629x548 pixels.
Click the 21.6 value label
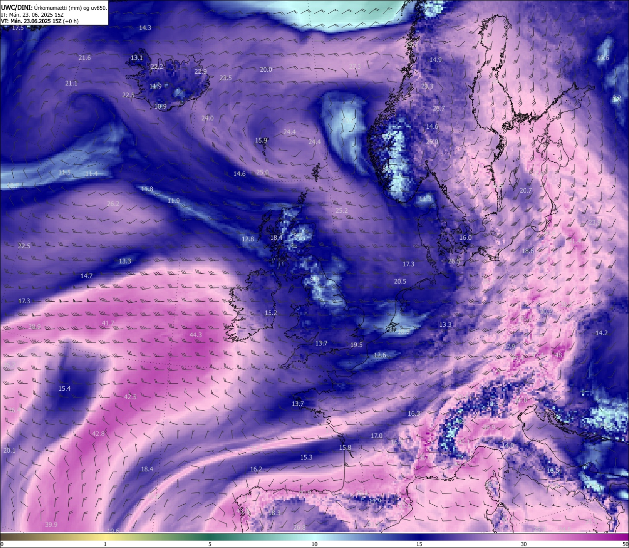85,58
